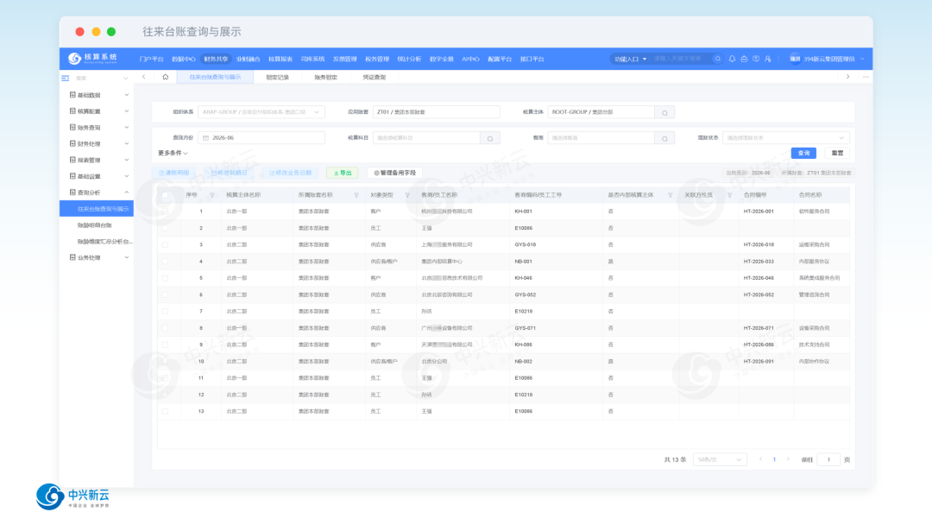This screenshot has width=932, height=525.
Task: Open the 组织体系 dropdown
Action: click(x=261, y=112)
